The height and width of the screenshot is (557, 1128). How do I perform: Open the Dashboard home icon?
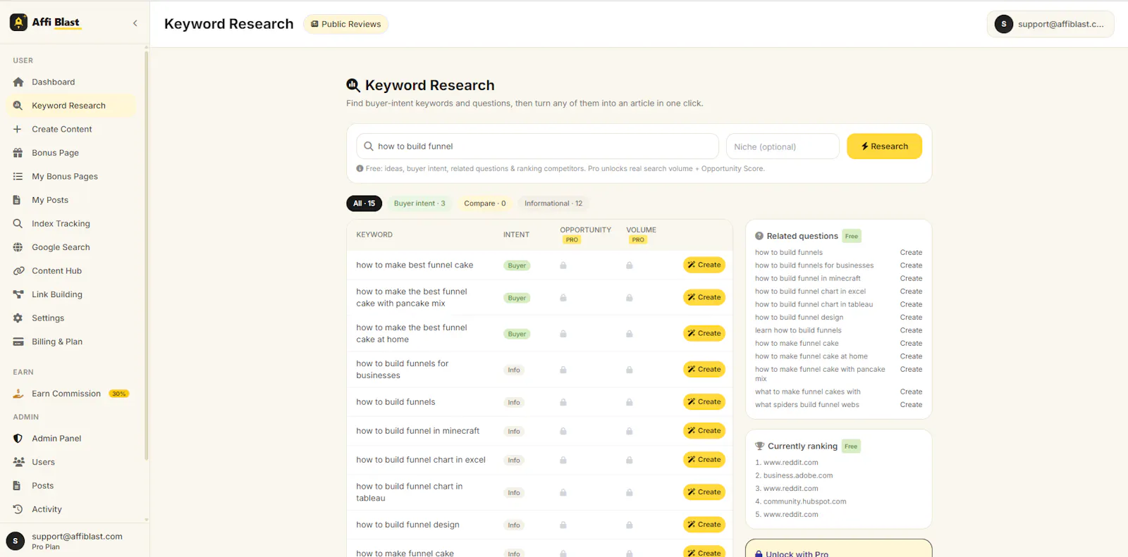click(x=18, y=82)
